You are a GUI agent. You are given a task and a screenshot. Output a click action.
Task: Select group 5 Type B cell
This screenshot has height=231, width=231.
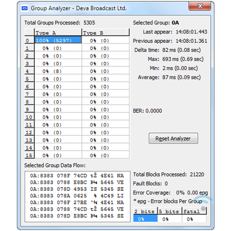[x=106, y=79]
